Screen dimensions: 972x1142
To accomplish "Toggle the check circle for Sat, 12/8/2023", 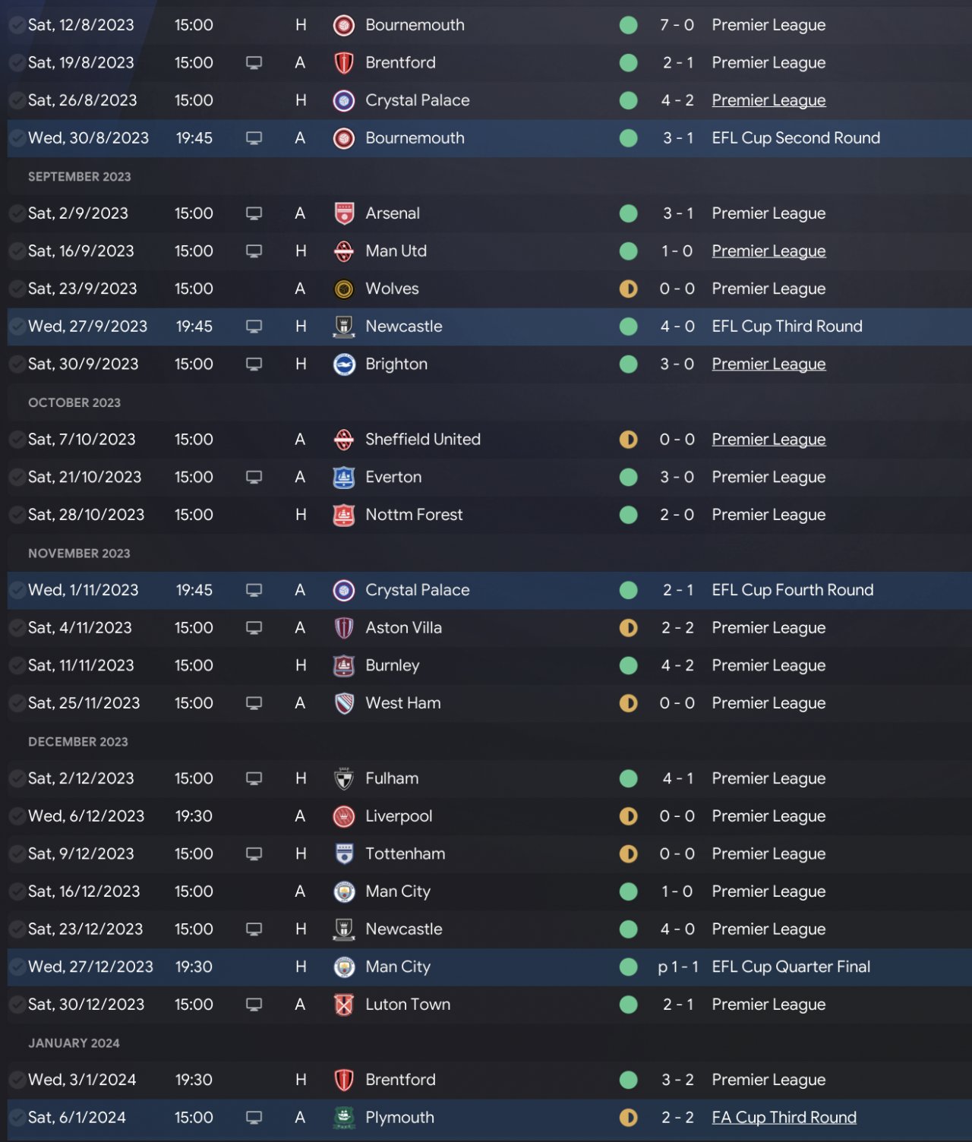I will [17, 25].
